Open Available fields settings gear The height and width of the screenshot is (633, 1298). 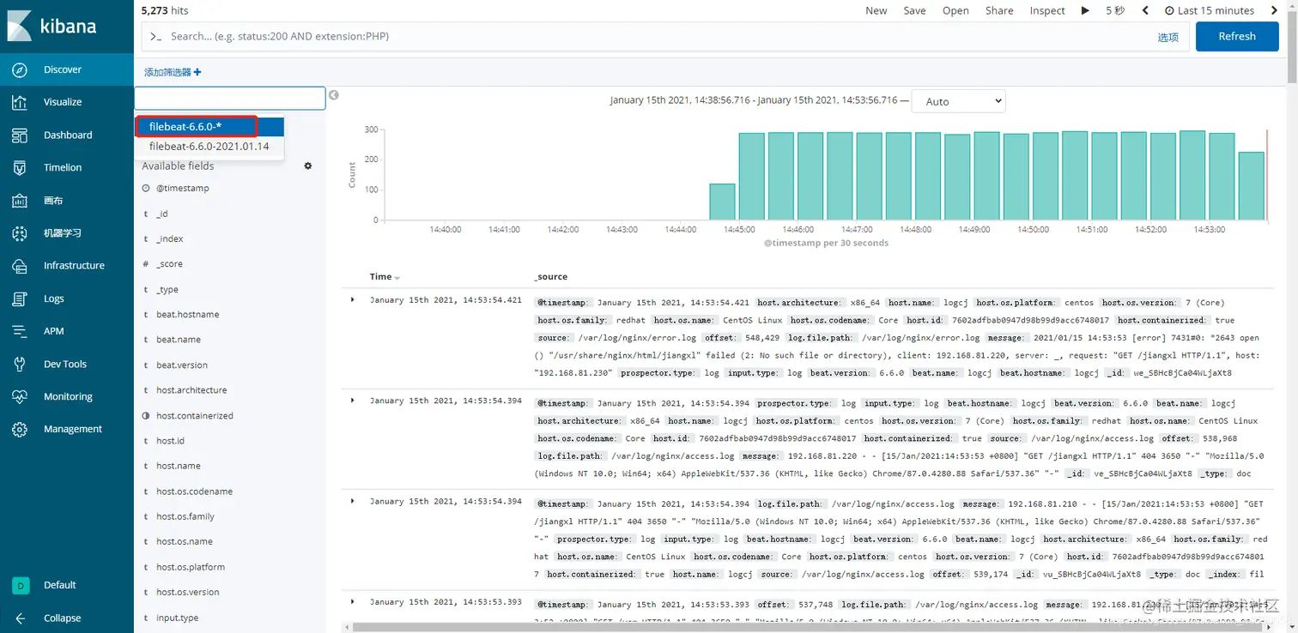(x=308, y=166)
